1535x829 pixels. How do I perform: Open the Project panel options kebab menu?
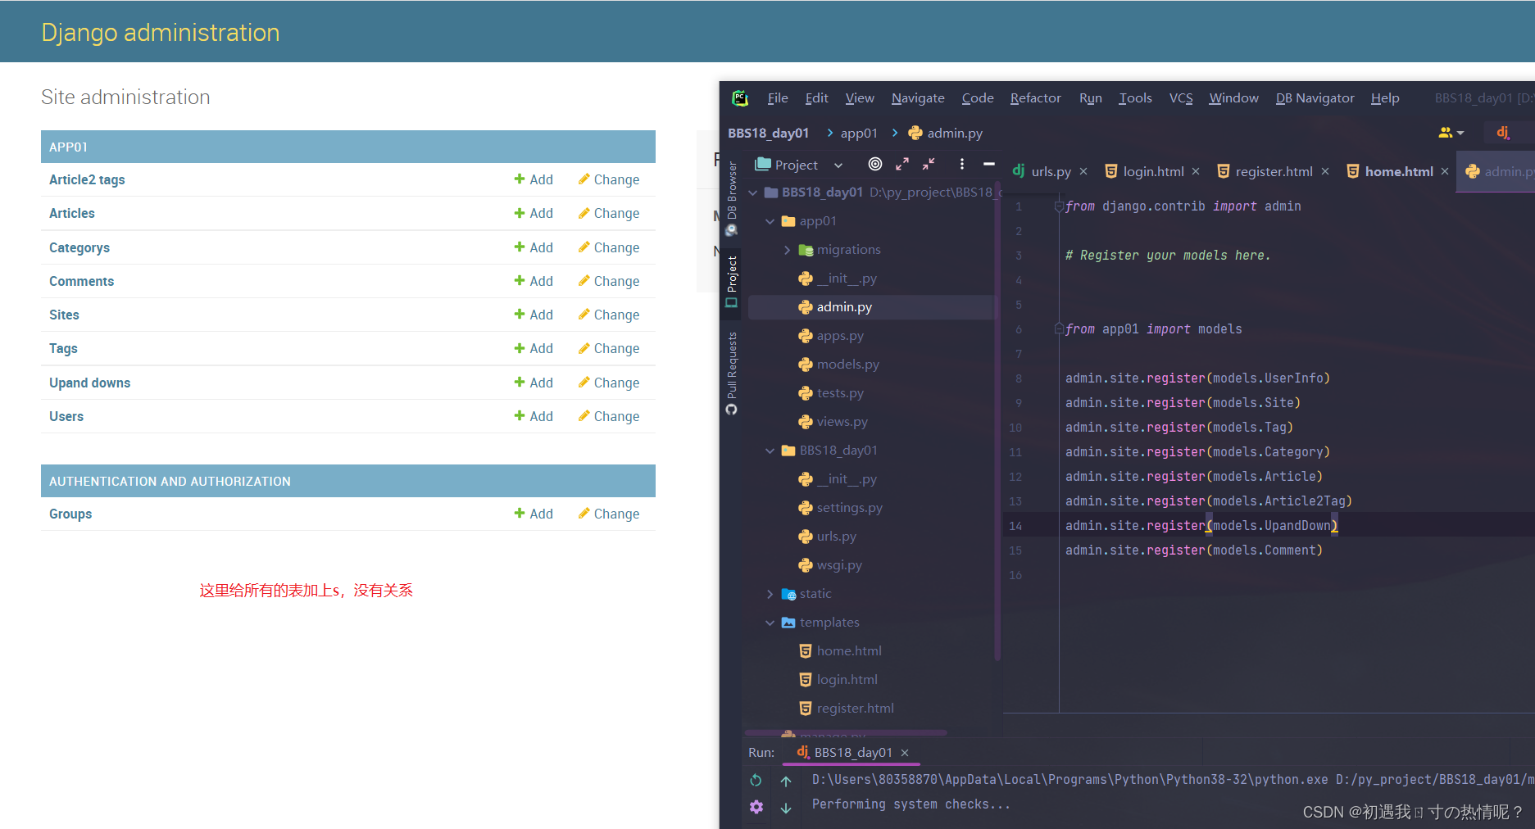(x=962, y=164)
